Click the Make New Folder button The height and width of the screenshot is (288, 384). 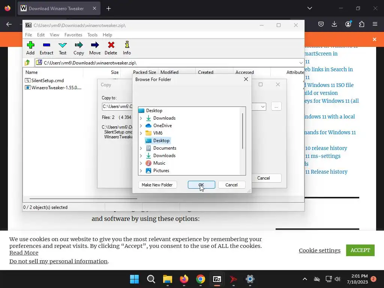click(157, 185)
